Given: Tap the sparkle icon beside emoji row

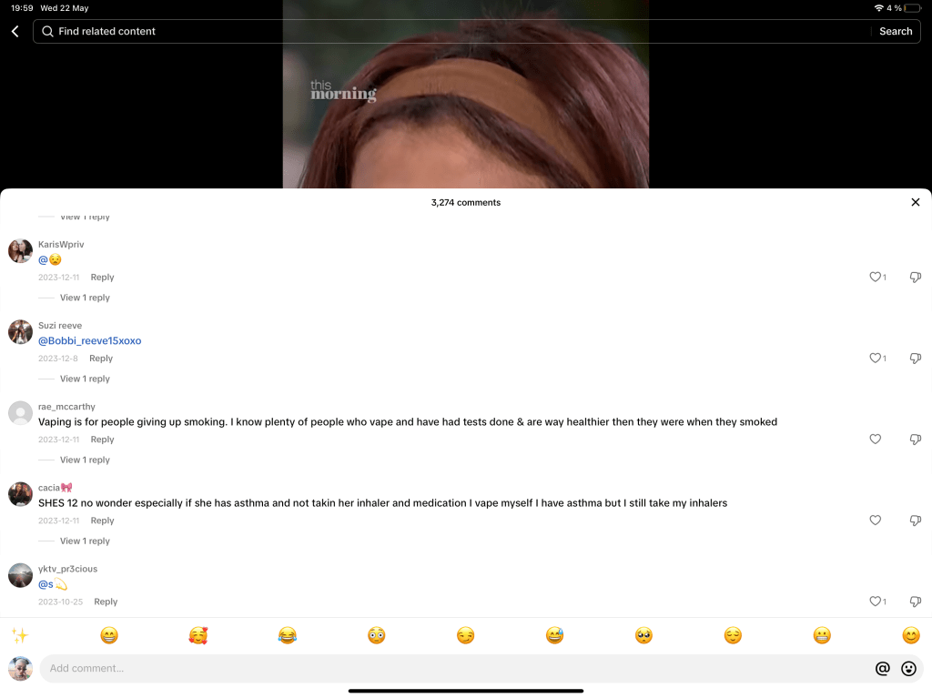Looking at the screenshot, I should click(x=19, y=635).
